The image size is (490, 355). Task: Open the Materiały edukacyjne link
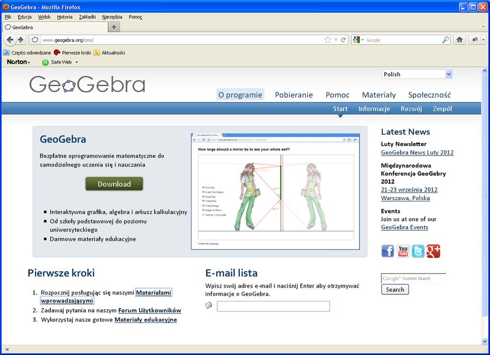point(146,320)
